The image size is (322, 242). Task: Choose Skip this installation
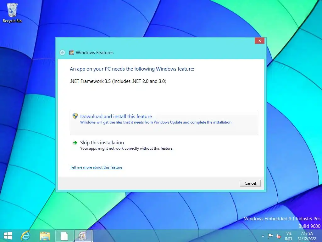[164, 145]
